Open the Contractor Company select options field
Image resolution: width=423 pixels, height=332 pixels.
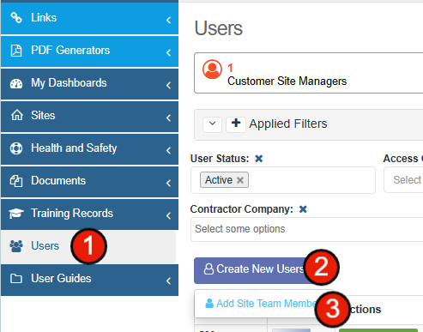[306, 229]
